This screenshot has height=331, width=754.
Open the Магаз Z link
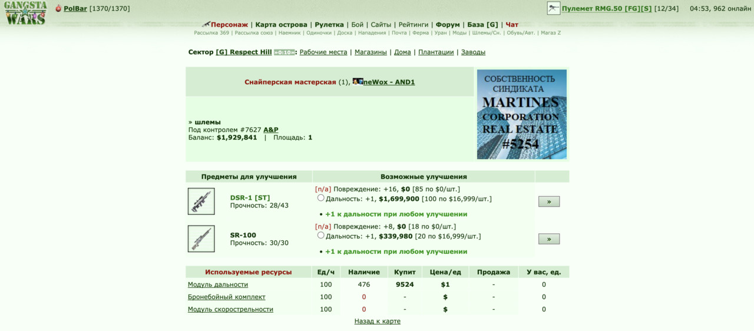(551, 33)
